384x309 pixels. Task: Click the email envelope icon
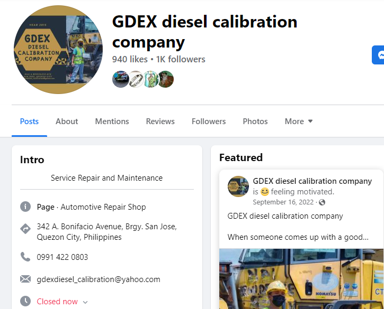click(25, 279)
